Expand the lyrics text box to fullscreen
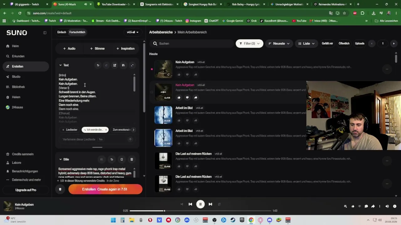This screenshot has width=401, height=225. [132, 65]
